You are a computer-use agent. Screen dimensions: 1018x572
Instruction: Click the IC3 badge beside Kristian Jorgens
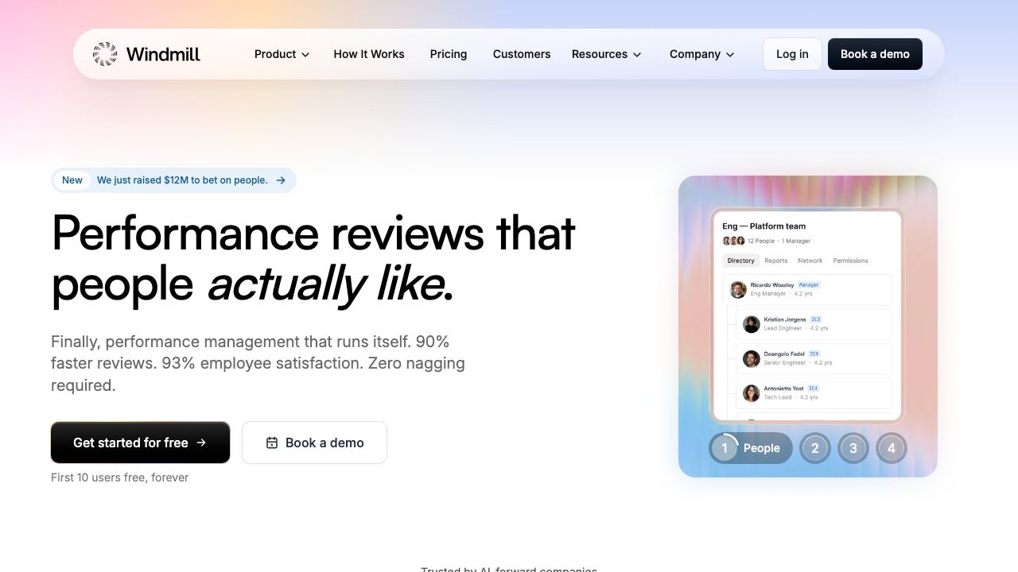816,319
